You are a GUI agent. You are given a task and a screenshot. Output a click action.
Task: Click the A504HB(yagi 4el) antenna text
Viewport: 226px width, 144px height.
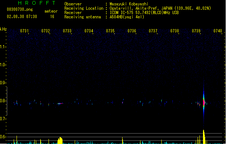pos(127,17)
